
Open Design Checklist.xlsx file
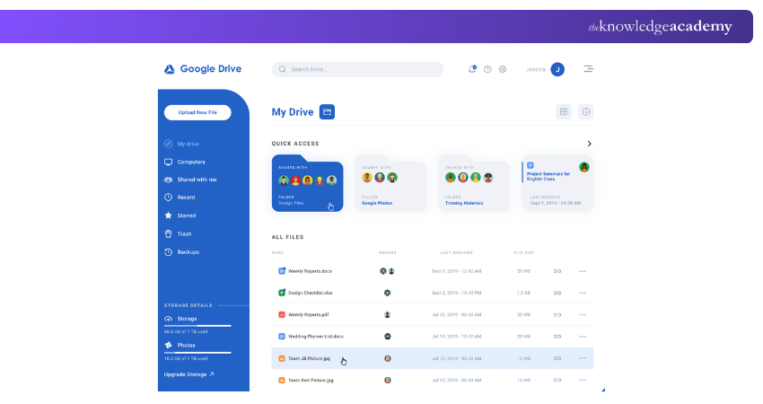pos(310,293)
